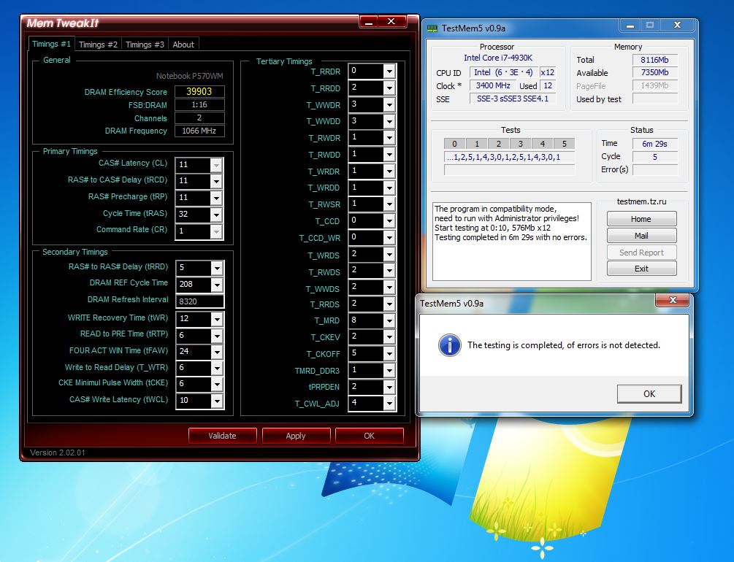Click test number 3 cell in Tests

point(520,144)
